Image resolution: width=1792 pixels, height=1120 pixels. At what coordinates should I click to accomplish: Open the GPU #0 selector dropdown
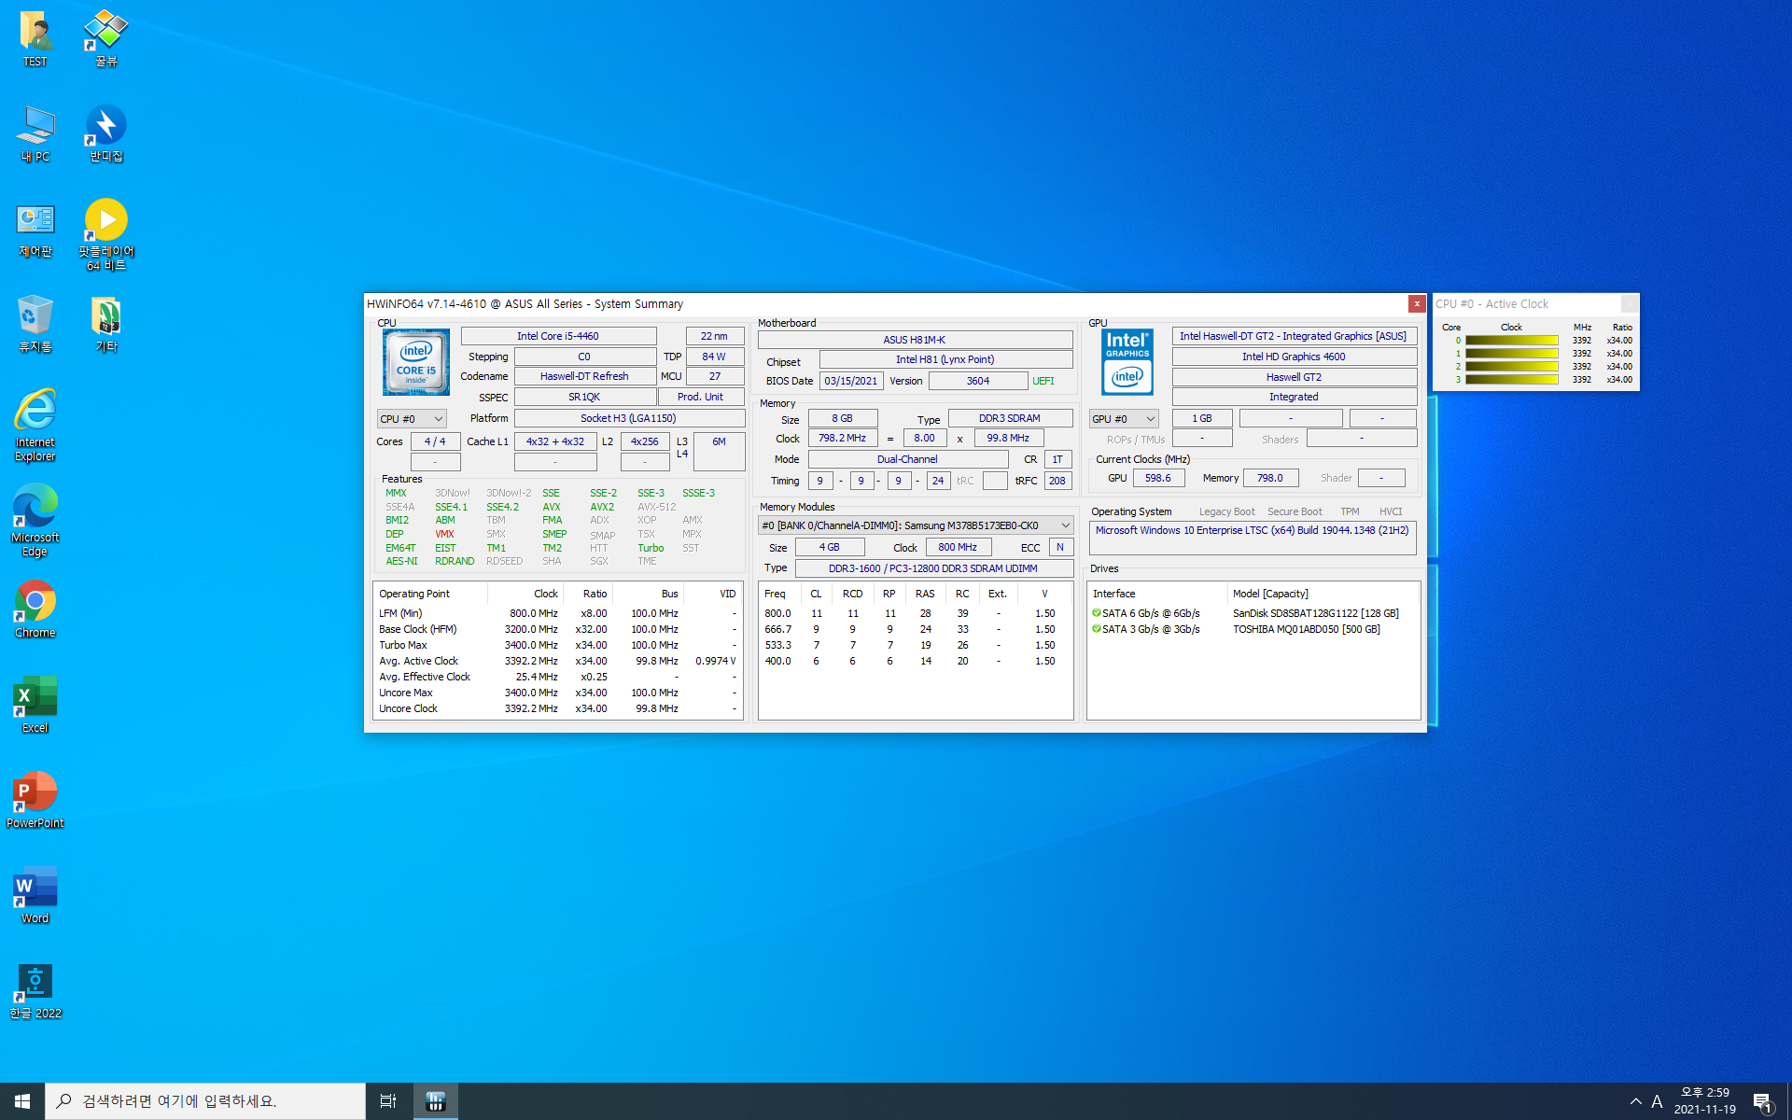click(1124, 419)
